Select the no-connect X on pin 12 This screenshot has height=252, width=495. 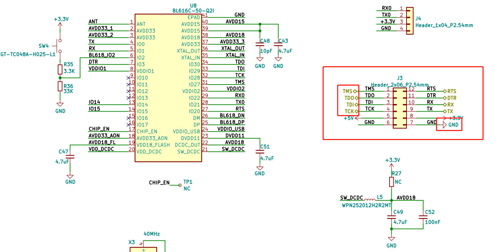coord(128,98)
